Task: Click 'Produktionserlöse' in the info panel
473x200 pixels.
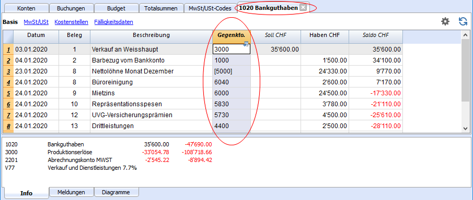Action: tap(70, 152)
